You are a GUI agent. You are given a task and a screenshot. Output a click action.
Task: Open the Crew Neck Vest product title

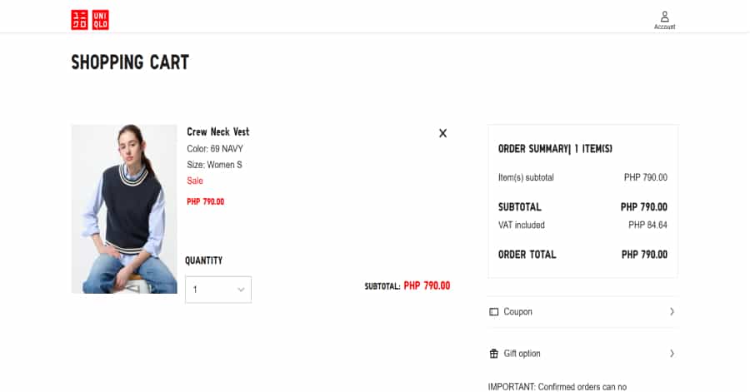click(x=218, y=131)
